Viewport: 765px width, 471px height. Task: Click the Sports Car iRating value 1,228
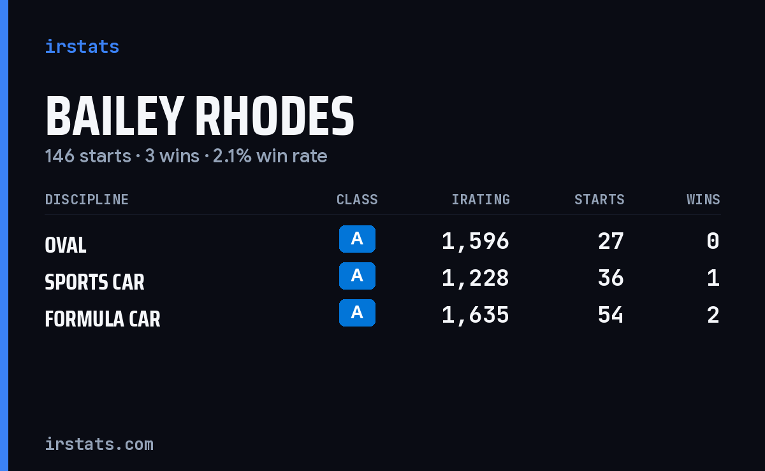tap(476, 278)
